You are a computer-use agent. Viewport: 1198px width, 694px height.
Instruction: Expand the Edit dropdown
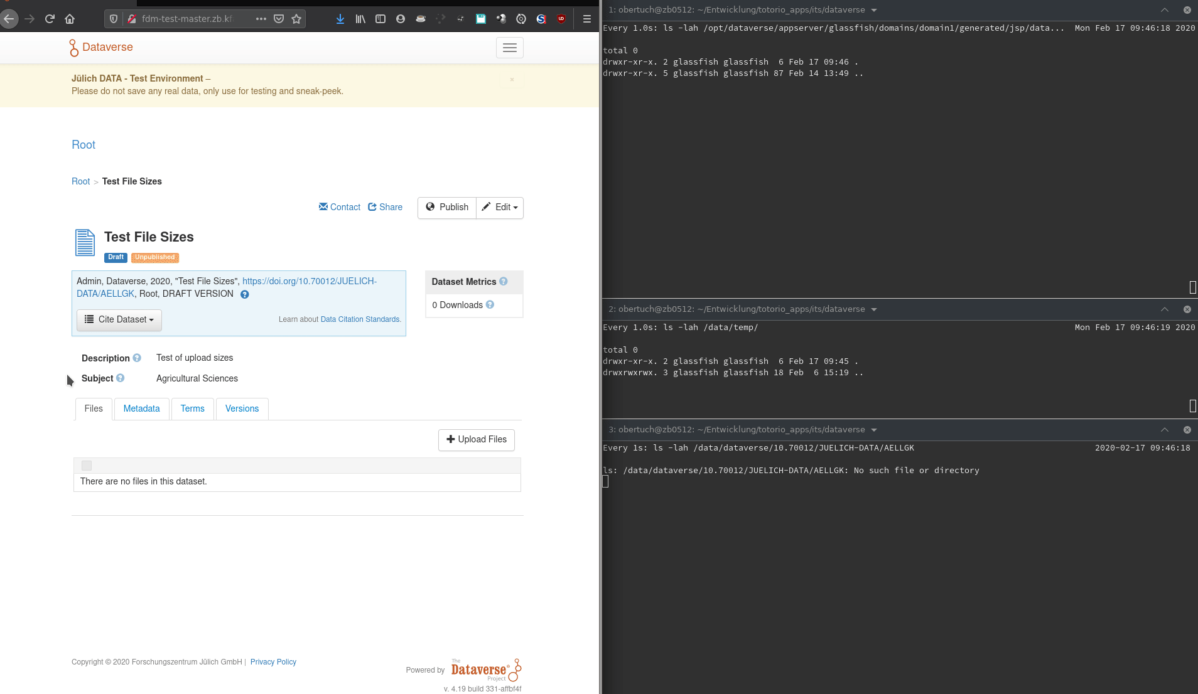coord(500,208)
